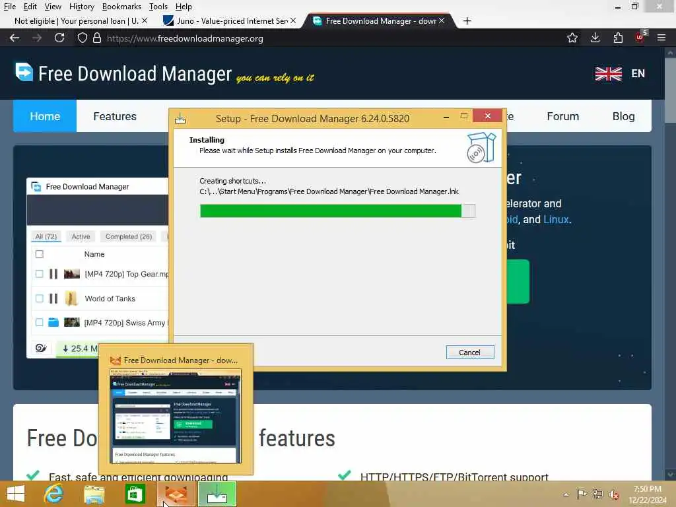Open Firefox downloads panel icon

click(595, 38)
